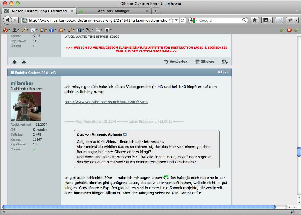Image resolution: width=301 pixels, height=215 pixels.
Task: Open the View Source page toolbar menu
Action: click(x=99, y=30)
